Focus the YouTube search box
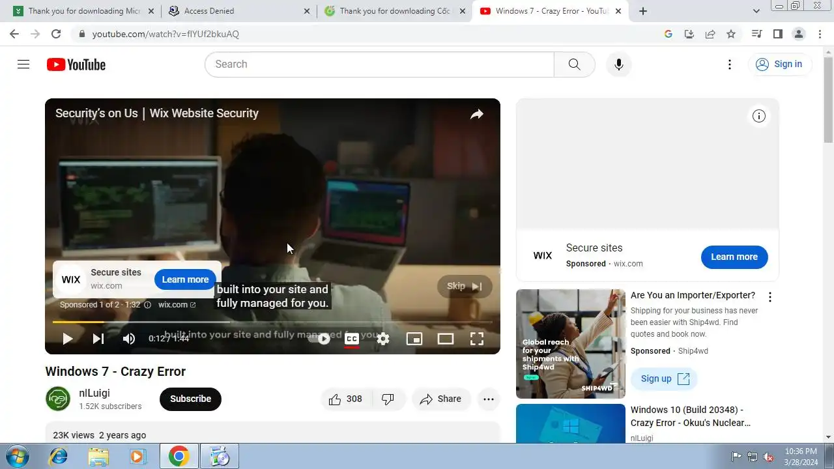This screenshot has width=834, height=469. coord(379,64)
